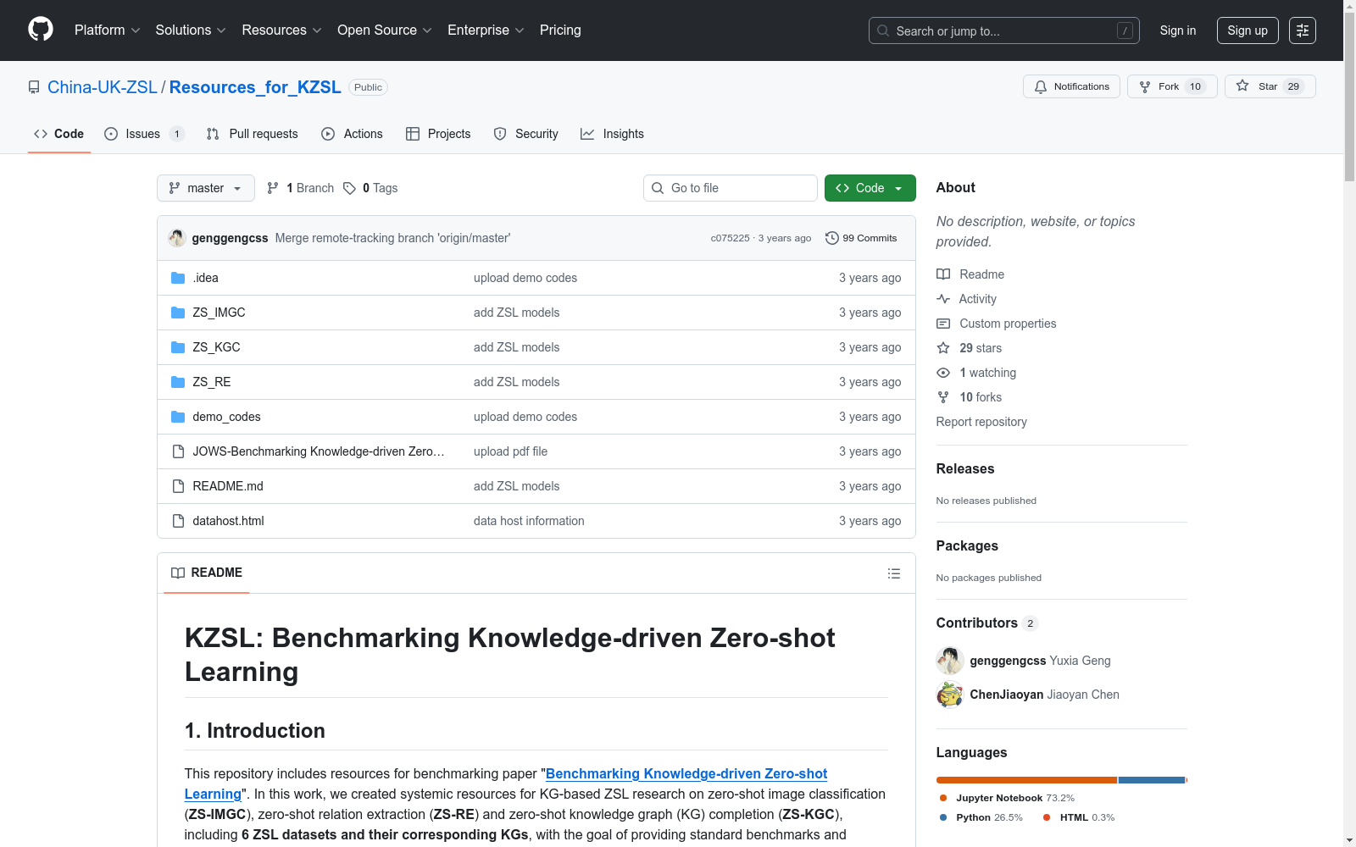
Task: Open ChenJiaoyan contributor avatar
Action: click(950, 695)
